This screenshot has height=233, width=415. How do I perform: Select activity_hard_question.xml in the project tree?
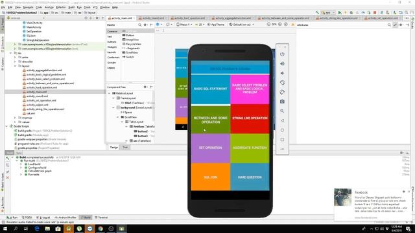coord(41,87)
